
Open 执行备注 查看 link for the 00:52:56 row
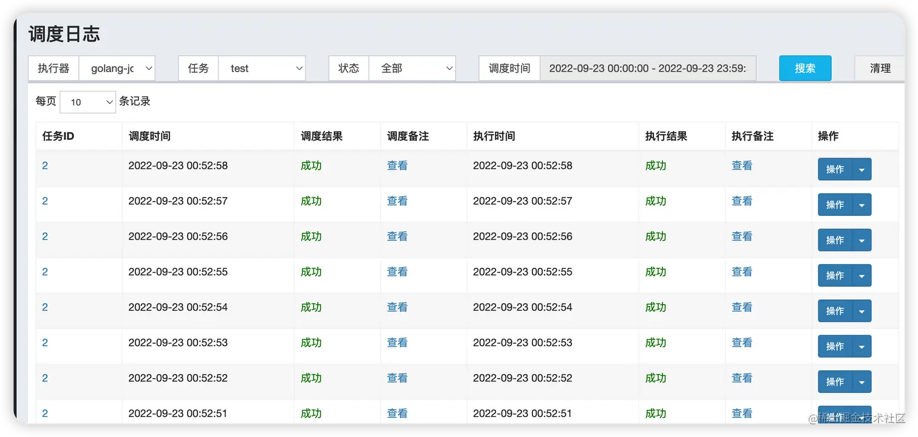[742, 236]
